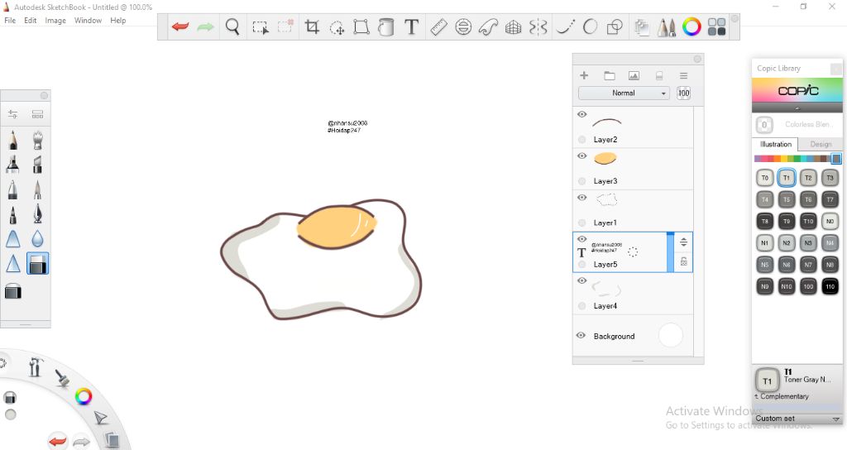
Task: Open the Help menu
Action: pos(117,21)
